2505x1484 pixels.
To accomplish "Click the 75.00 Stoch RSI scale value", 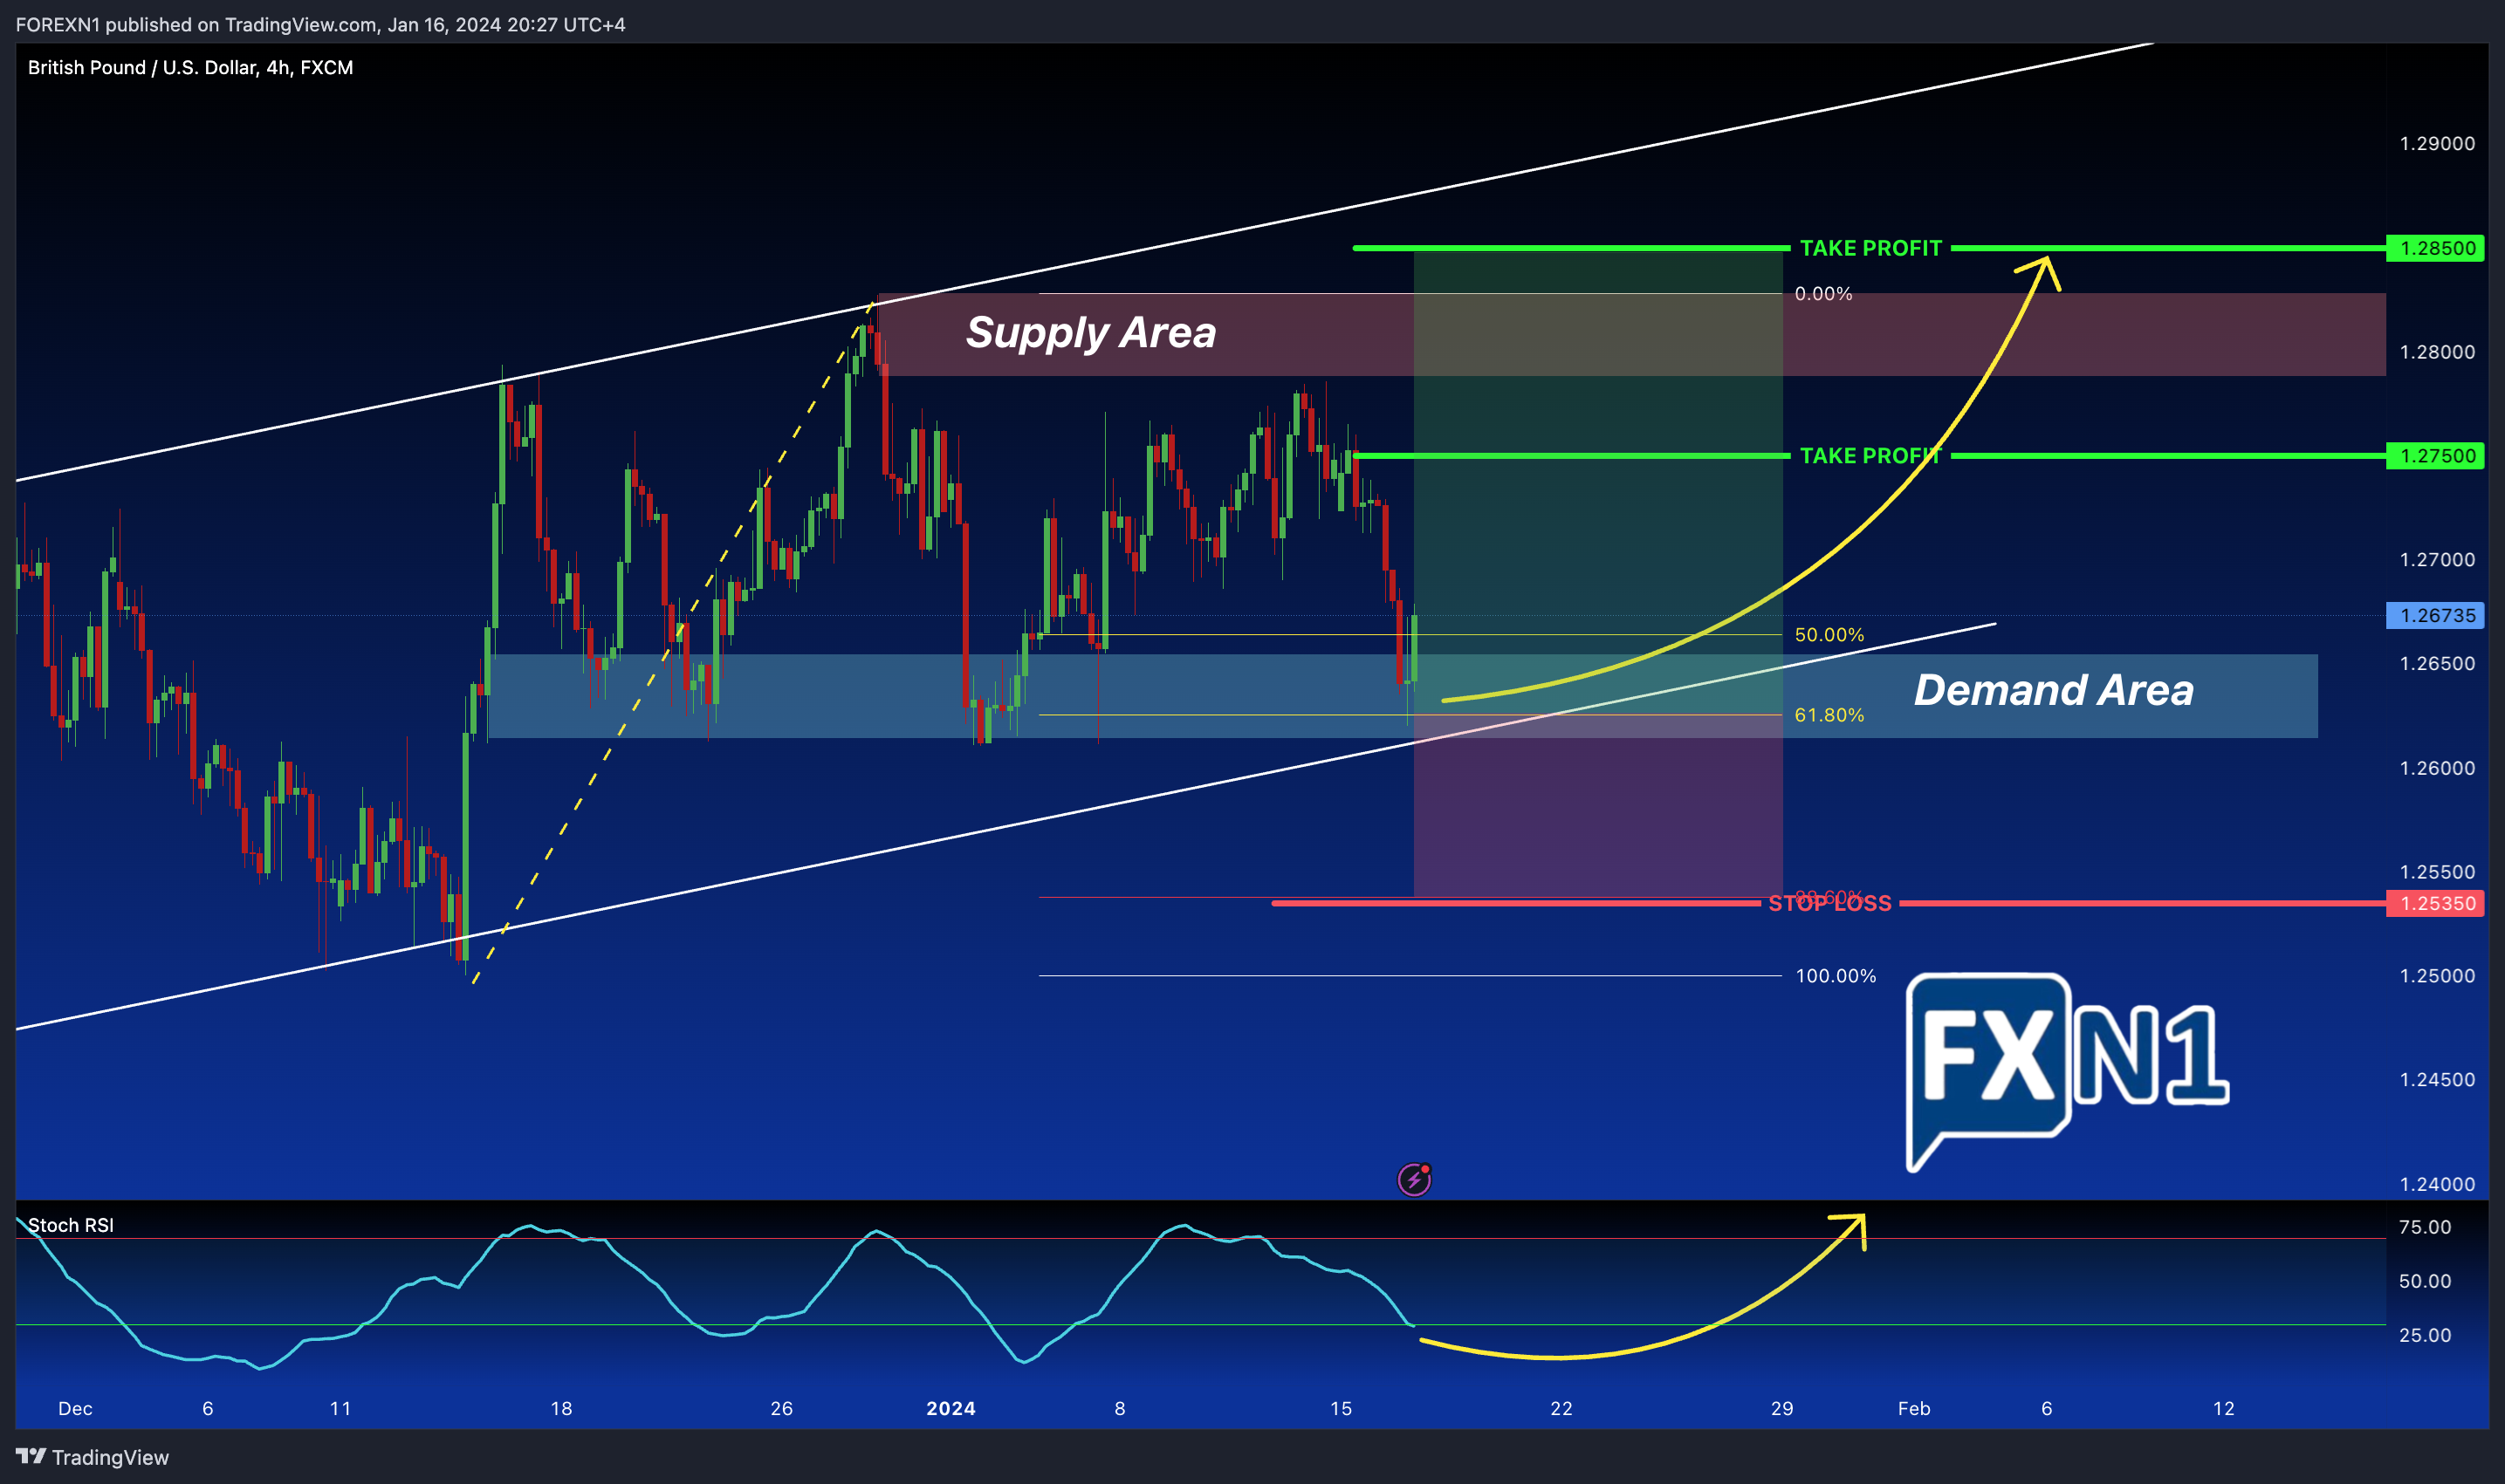I will click(2425, 1227).
